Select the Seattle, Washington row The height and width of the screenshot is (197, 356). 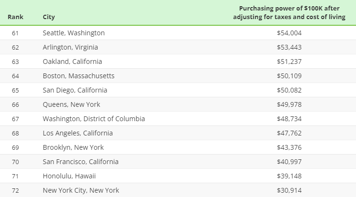pyautogui.click(x=178, y=33)
